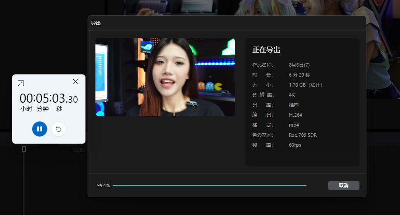
Task: Close the stopwatch mini window
Action: coord(75,81)
